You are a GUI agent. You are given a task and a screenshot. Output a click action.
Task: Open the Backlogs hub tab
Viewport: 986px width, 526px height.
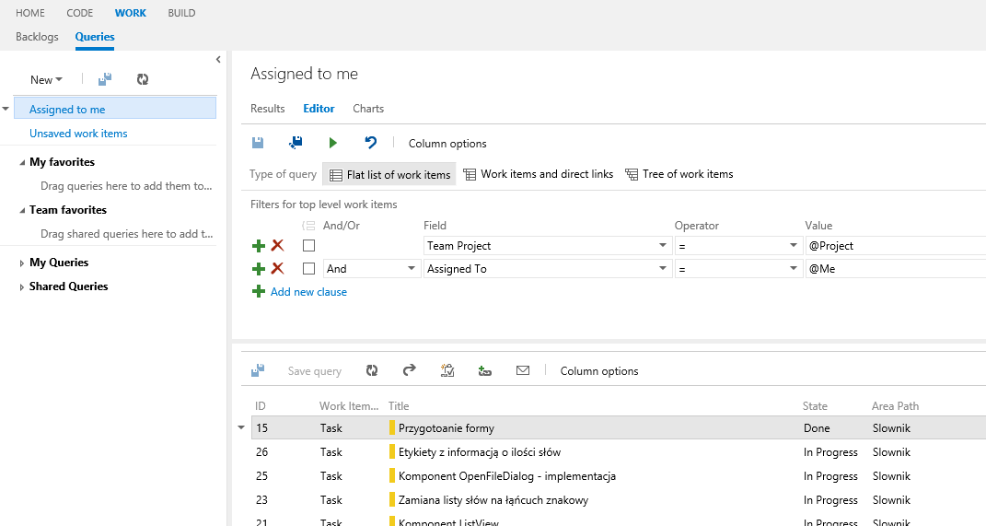37,37
